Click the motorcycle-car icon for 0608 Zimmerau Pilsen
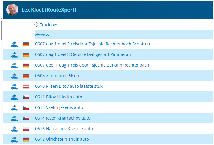This screenshot has height=145, width=214. pos(14,76)
